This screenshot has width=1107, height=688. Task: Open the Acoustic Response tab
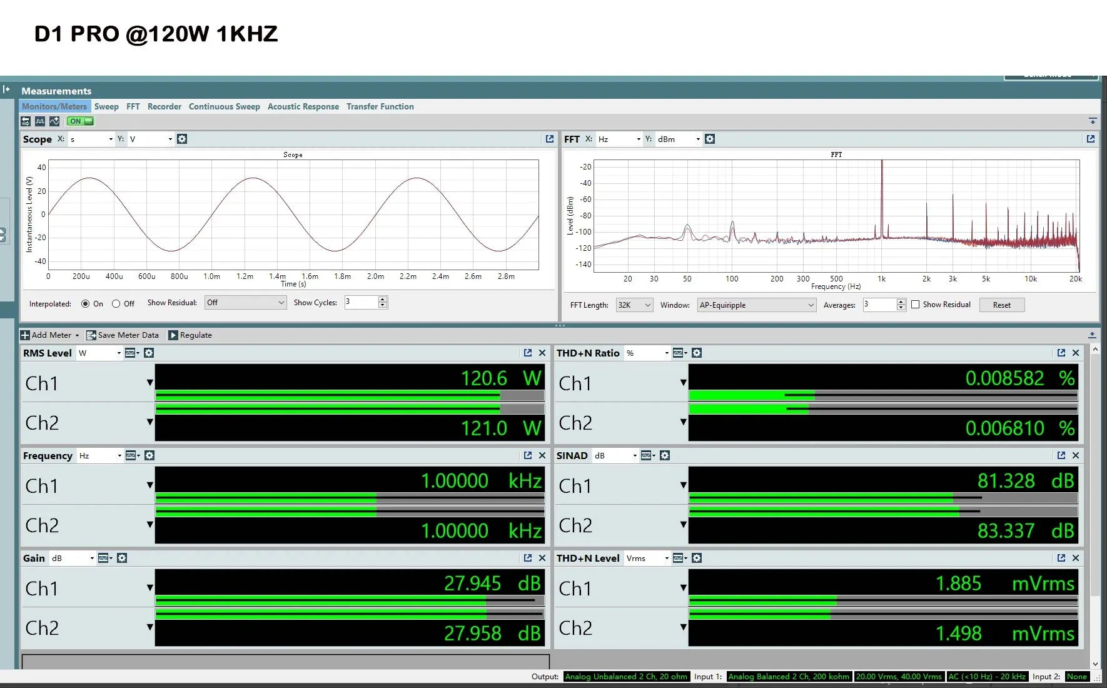(x=303, y=106)
